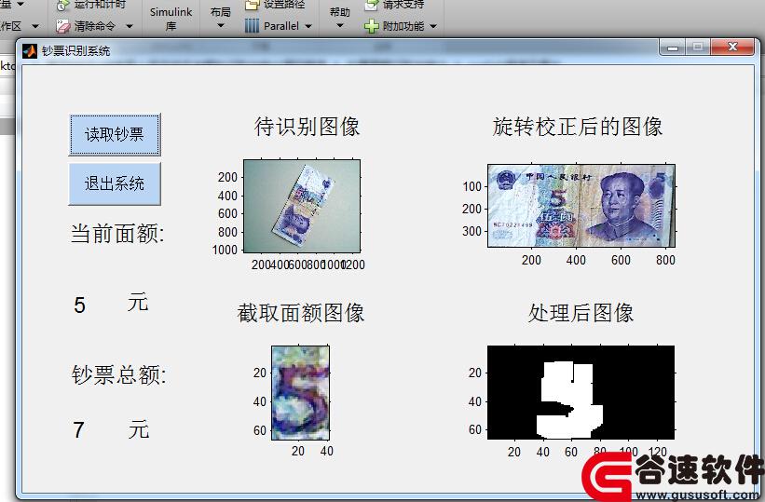Click the 处理后图像 title

coord(581,313)
